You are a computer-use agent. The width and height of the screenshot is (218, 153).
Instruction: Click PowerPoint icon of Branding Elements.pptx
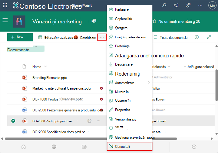pyautogui.click(x=25, y=77)
